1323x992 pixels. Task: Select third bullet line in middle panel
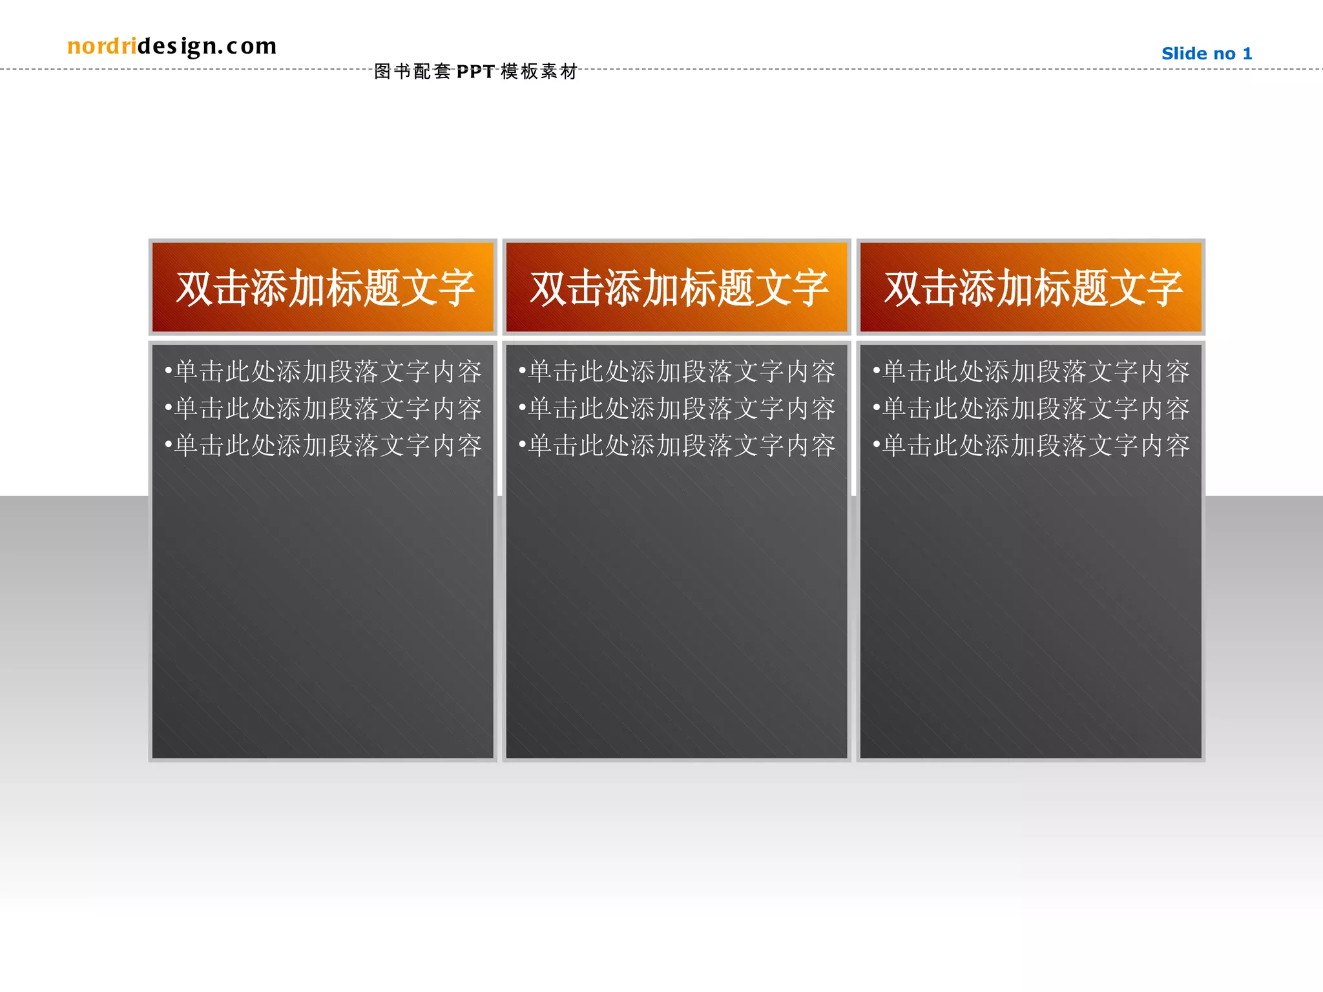tap(676, 446)
